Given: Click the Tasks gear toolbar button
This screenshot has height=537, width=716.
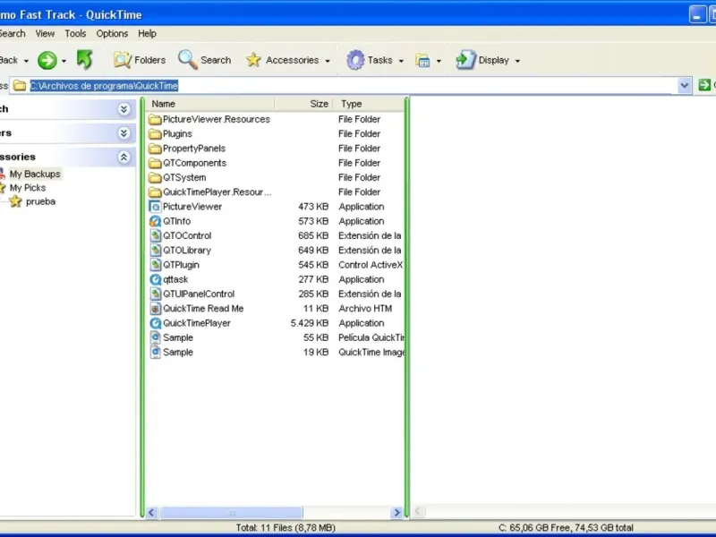Looking at the screenshot, I should (370, 60).
